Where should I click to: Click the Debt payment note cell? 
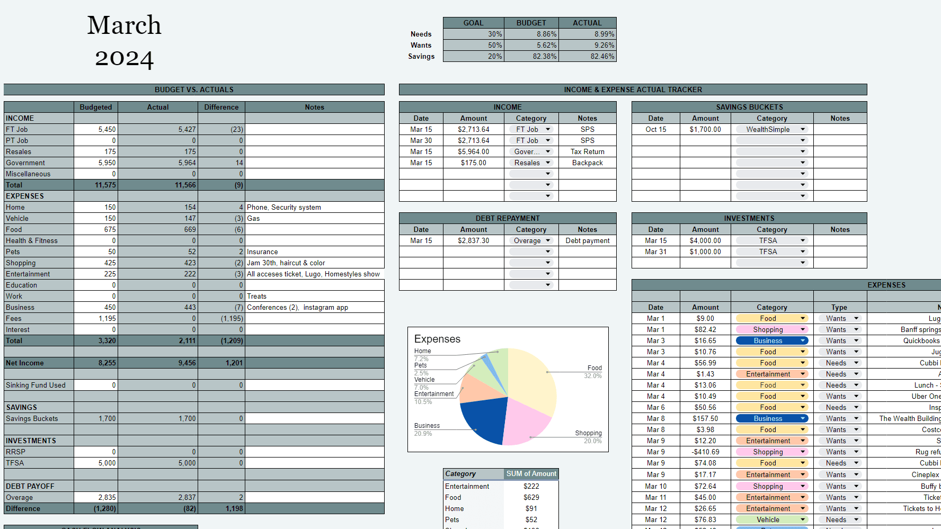(588, 240)
